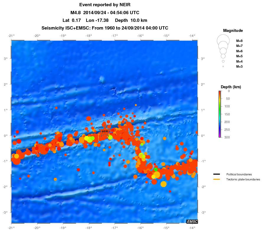Click the left axis '-3°' latitude label
Image resolution: width=263 pixels, height=232 pixels.
point(5,213)
